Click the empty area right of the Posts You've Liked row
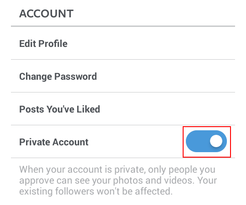 point(167,109)
